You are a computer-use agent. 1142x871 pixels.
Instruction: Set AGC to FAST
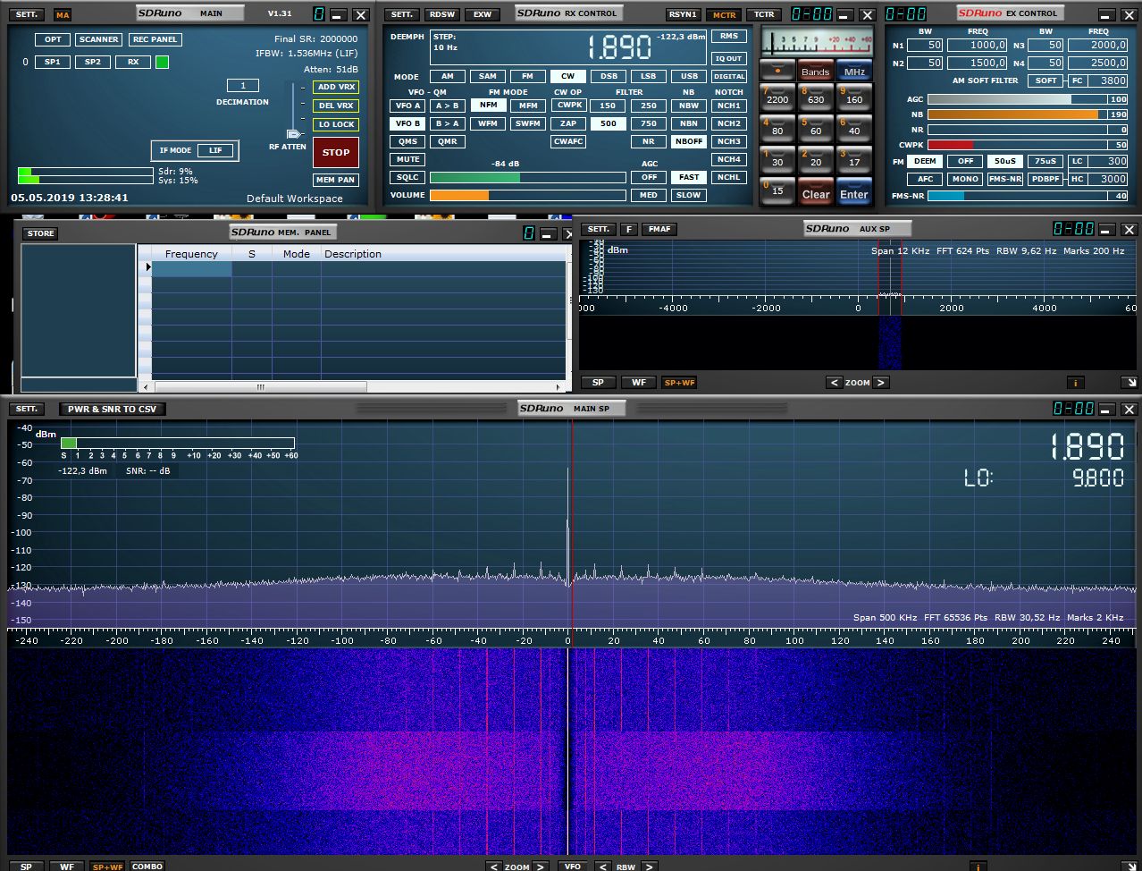click(689, 177)
